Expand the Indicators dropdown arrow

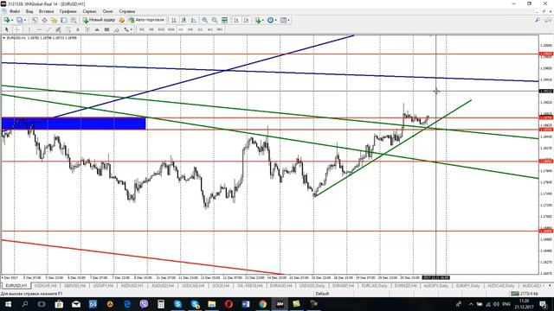click(263, 21)
